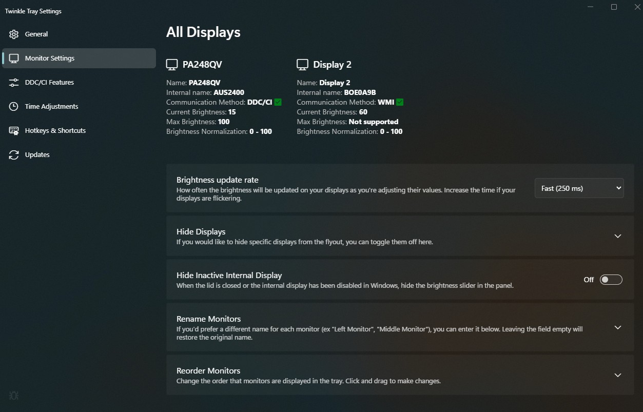Click the green check next to DDC/CI
Screen dimensions: 643x412
pyautogui.click(x=278, y=102)
